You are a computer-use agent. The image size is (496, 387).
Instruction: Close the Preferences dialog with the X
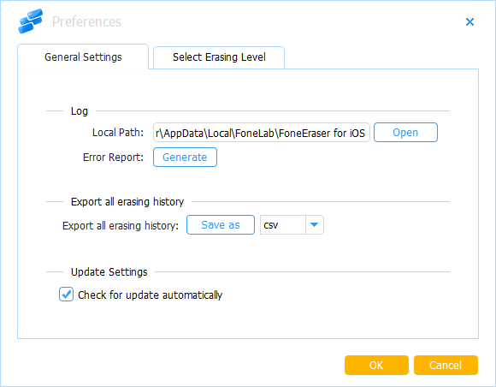click(x=469, y=22)
